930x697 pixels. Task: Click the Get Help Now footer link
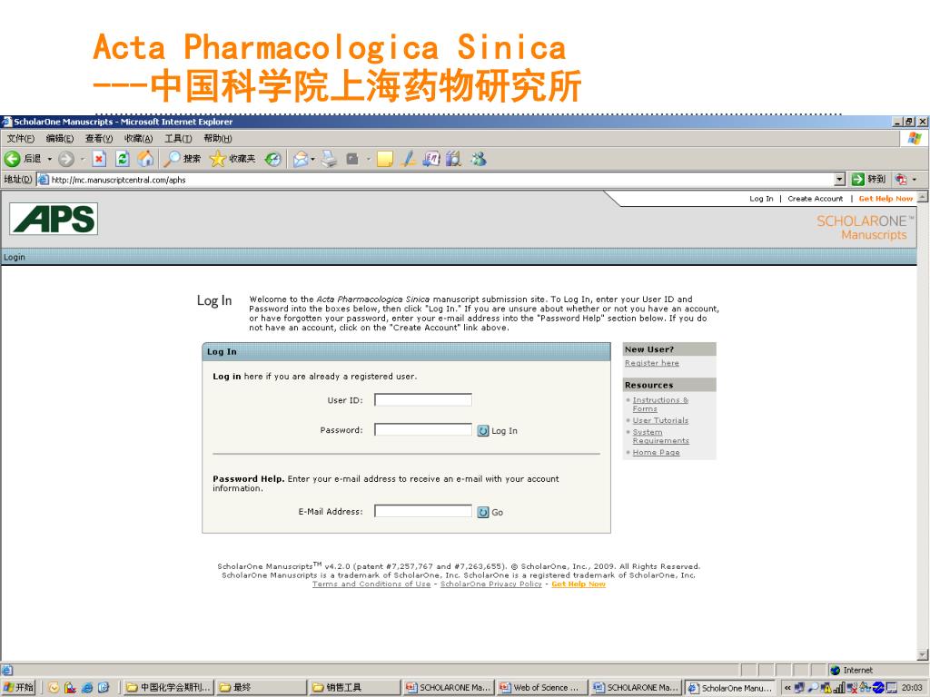pos(579,584)
